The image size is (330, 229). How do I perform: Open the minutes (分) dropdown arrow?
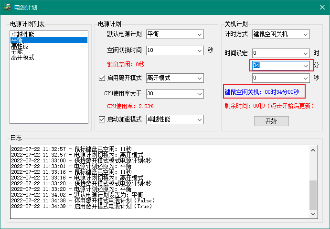coord(306,66)
